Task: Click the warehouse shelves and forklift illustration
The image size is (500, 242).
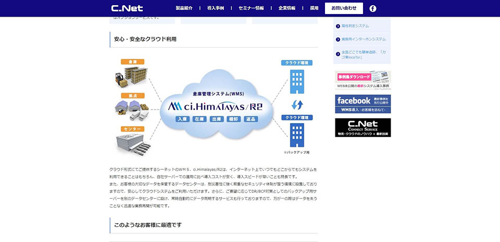Action: point(131,77)
